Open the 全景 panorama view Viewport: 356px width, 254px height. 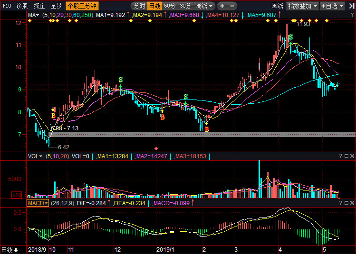(x=56, y=6)
